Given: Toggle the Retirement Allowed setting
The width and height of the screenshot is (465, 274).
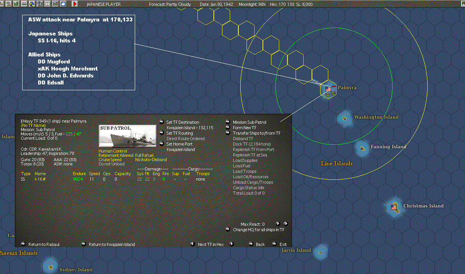Looking at the screenshot, I should click(116, 155).
